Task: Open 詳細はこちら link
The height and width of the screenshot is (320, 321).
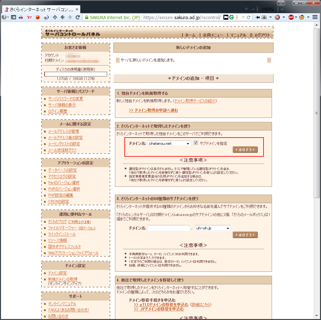Action: point(201,304)
